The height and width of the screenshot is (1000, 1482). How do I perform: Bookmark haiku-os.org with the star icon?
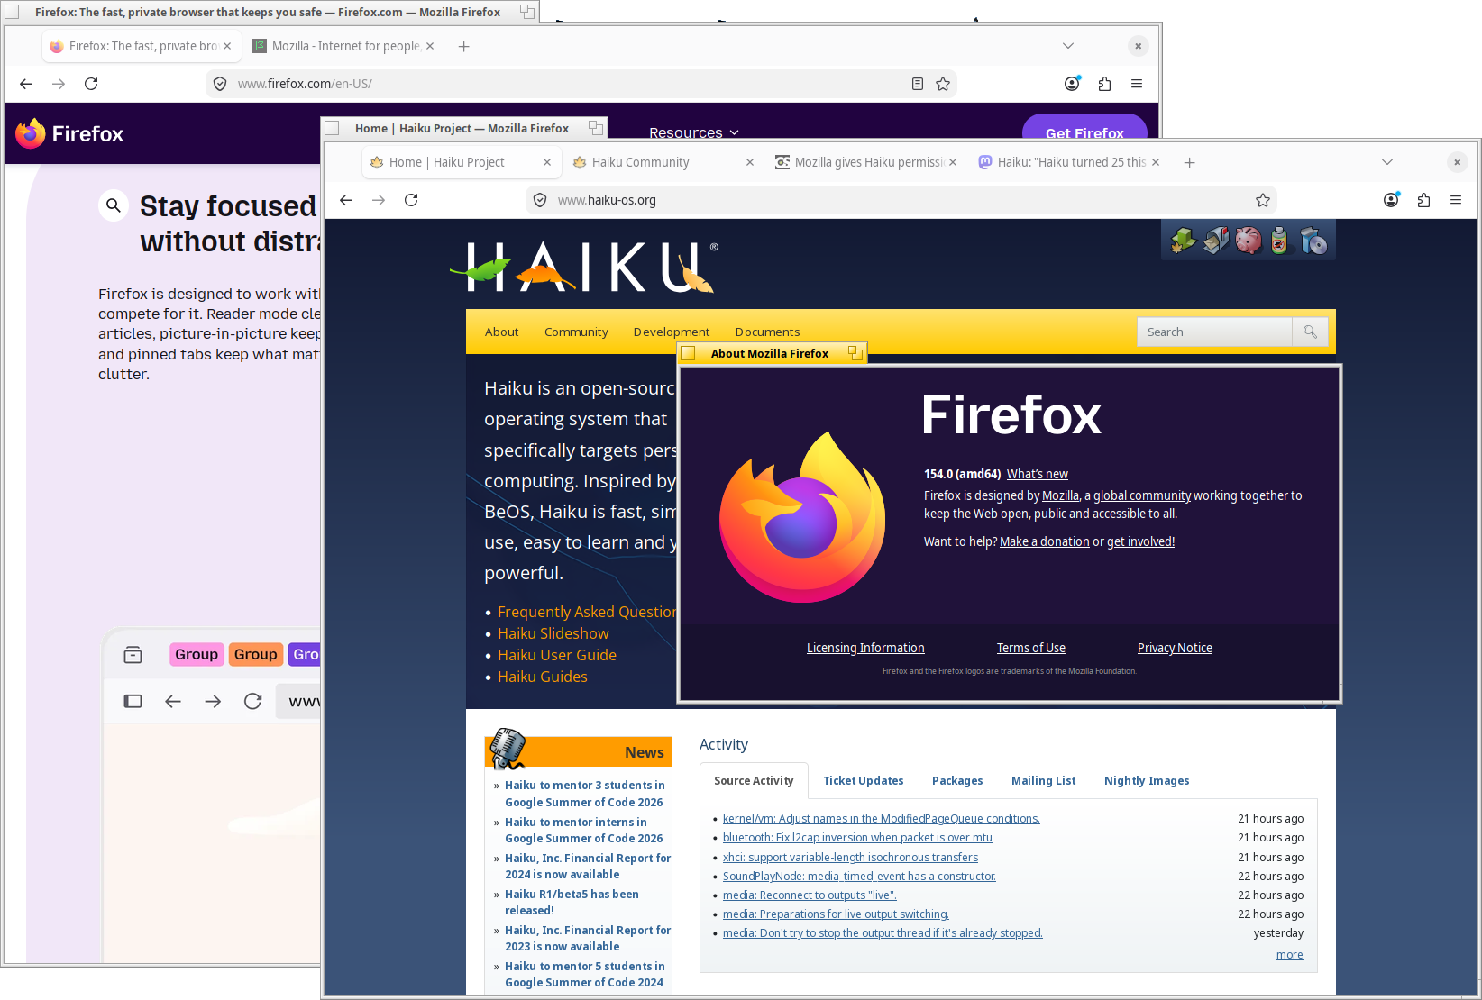point(1263,200)
